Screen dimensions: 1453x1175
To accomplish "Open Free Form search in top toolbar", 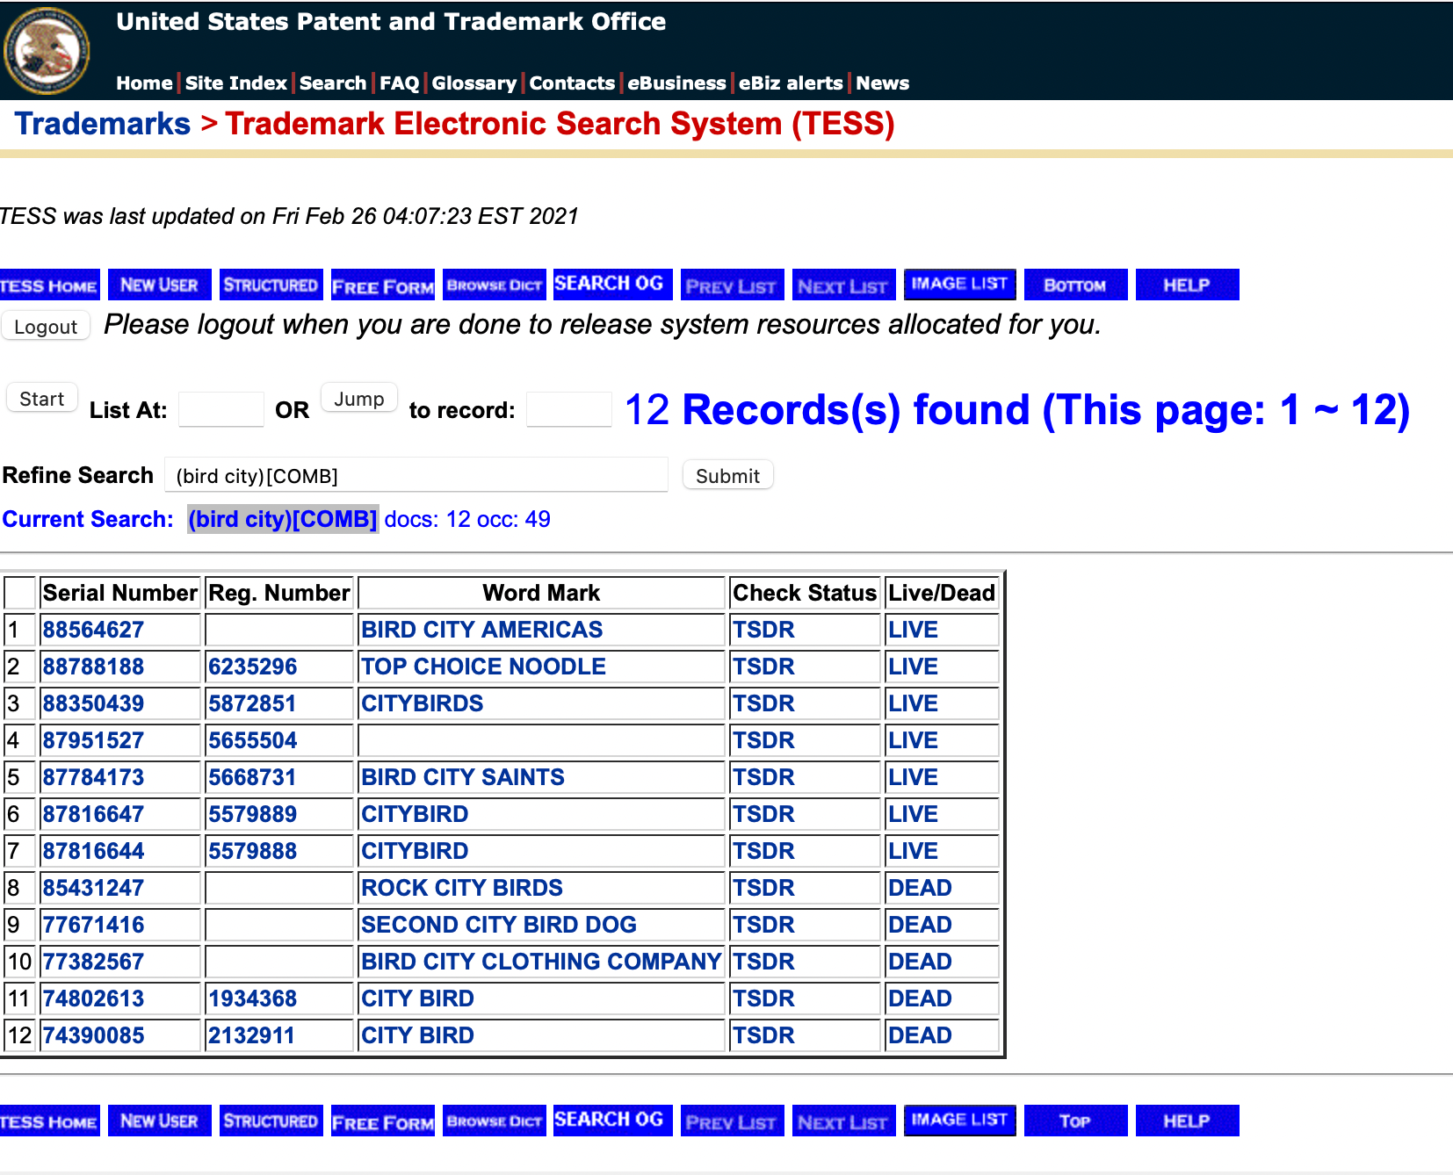I will tap(382, 285).
